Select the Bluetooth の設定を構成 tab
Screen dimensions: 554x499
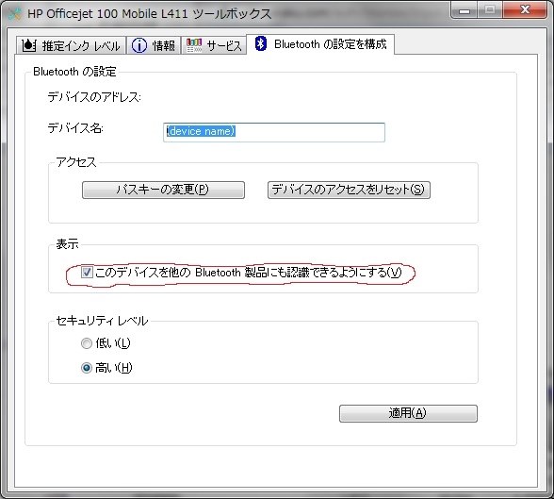click(x=320, y=44)
